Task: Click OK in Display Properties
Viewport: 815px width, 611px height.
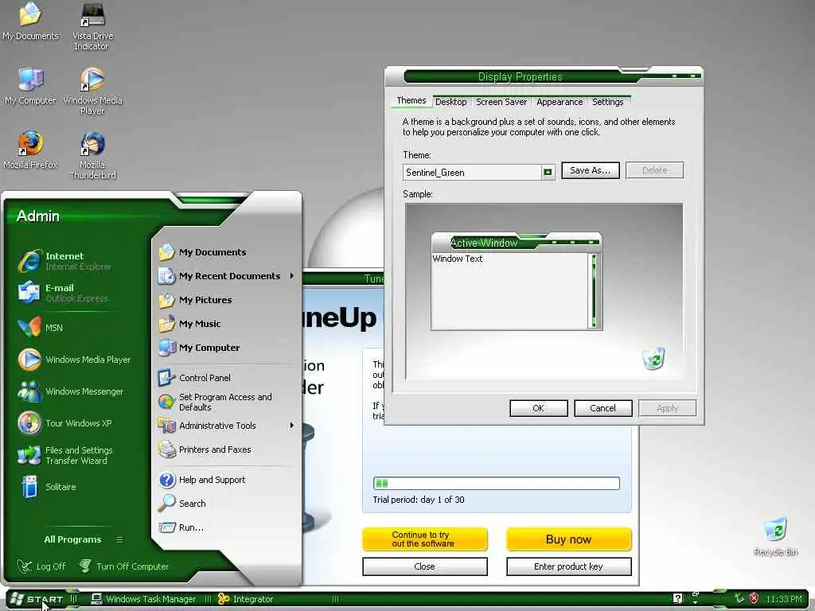Action: [x=539, y=408]
